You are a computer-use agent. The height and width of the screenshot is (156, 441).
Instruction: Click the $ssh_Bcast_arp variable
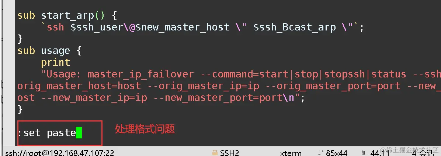295,27
